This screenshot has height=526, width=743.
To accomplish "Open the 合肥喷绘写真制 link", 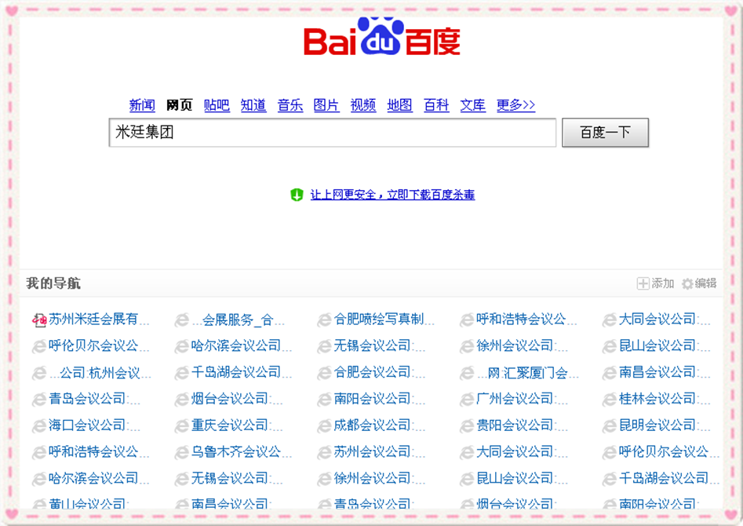I will tap(384, 320).
